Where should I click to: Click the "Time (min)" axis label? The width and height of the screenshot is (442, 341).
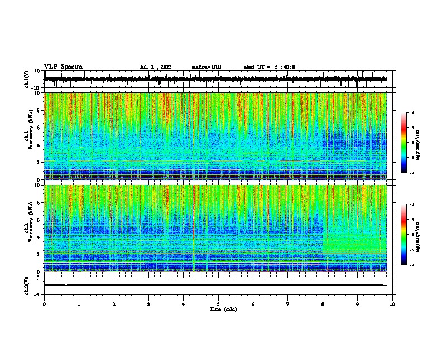click(x=223, y=309)
